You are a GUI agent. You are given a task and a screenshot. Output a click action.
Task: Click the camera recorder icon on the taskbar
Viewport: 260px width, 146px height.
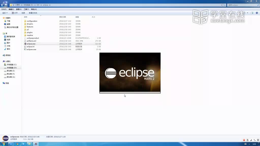(36, 144)
